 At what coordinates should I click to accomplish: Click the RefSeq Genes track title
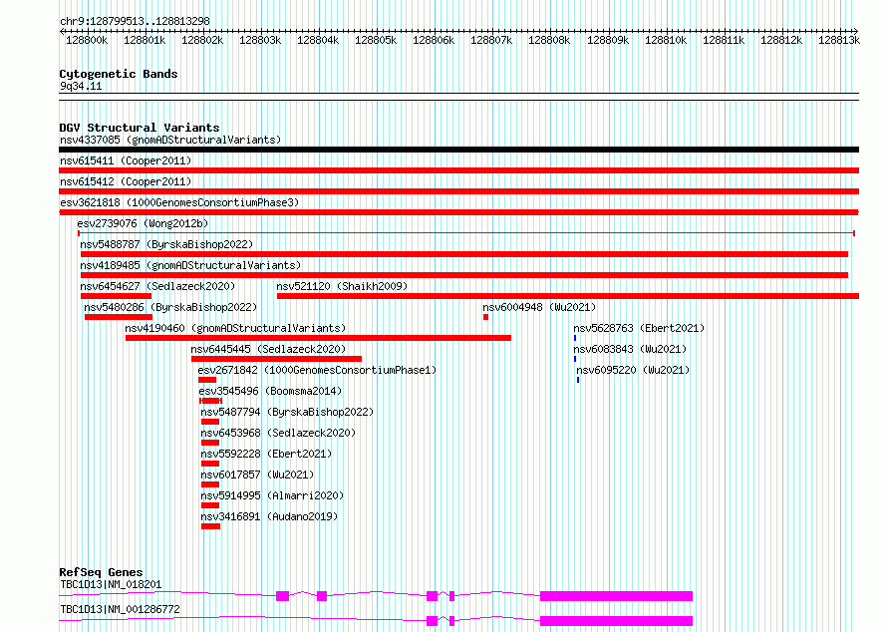101,572
